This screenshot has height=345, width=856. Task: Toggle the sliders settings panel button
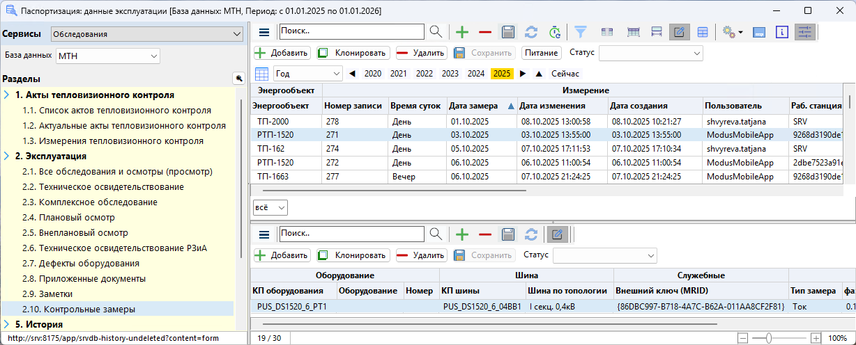[x=804, y=32]
